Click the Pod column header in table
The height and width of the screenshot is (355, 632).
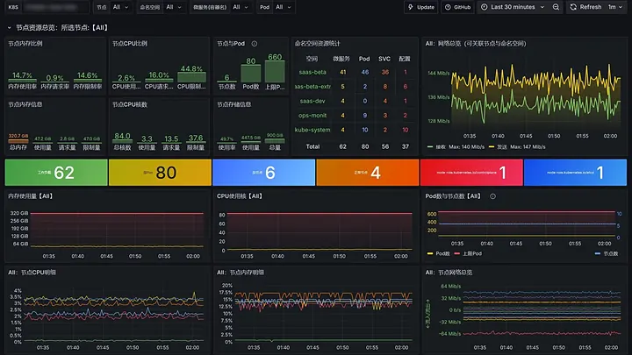364,59
